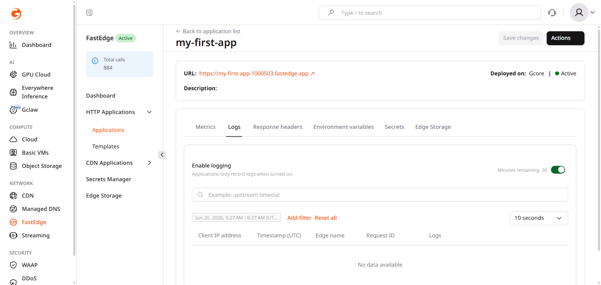This screenshot has height=285, width=601.
Task: Click the CDN globe icon
Action: pos(13,196)
